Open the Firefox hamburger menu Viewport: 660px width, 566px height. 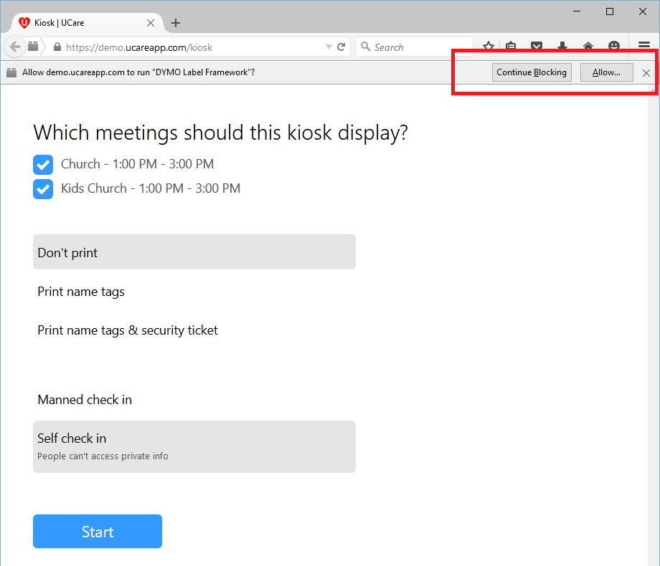644,46
